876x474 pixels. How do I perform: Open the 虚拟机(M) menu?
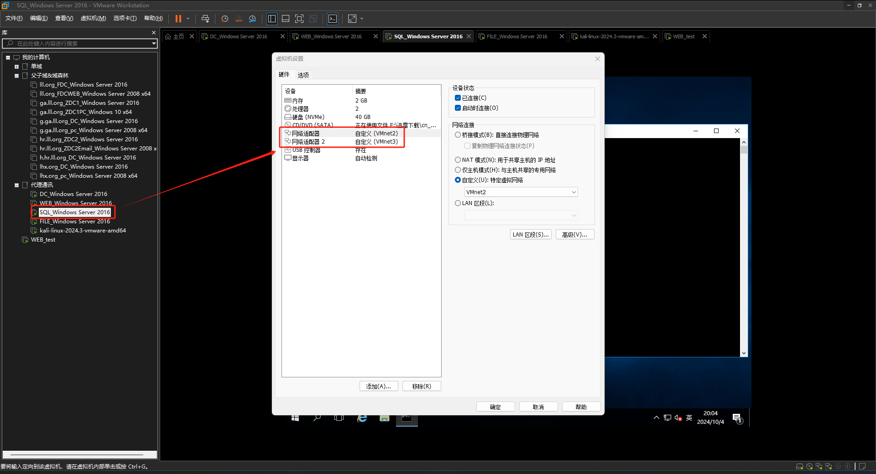coord(93,18)
